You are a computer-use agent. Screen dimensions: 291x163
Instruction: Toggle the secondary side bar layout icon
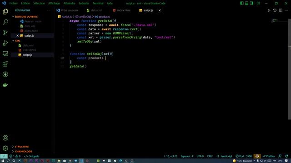click(251, 3)
